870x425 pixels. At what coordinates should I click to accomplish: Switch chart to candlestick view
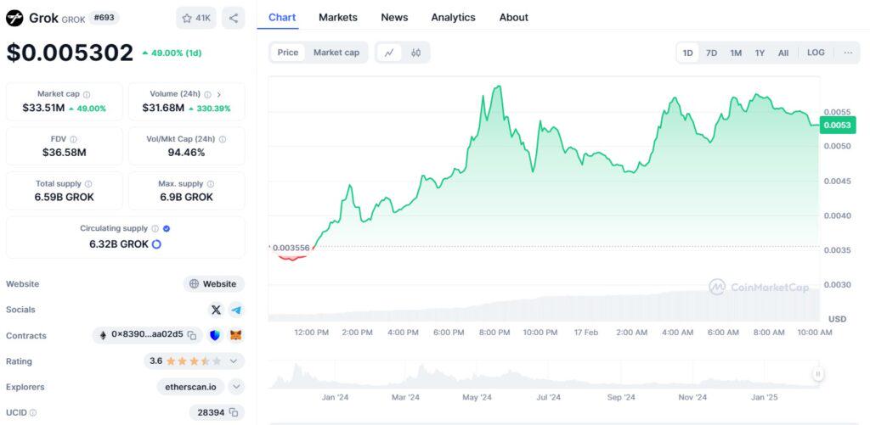[x=415, y=53]
